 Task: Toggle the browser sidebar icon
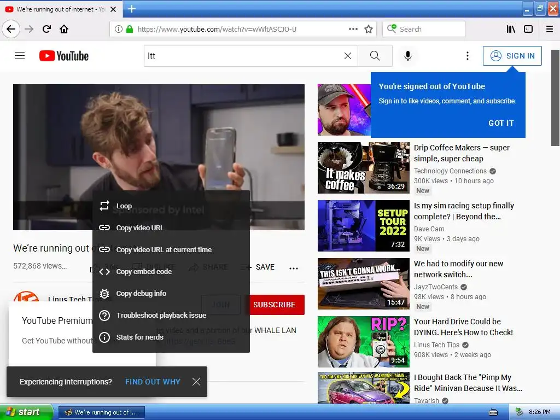[528, 29]
